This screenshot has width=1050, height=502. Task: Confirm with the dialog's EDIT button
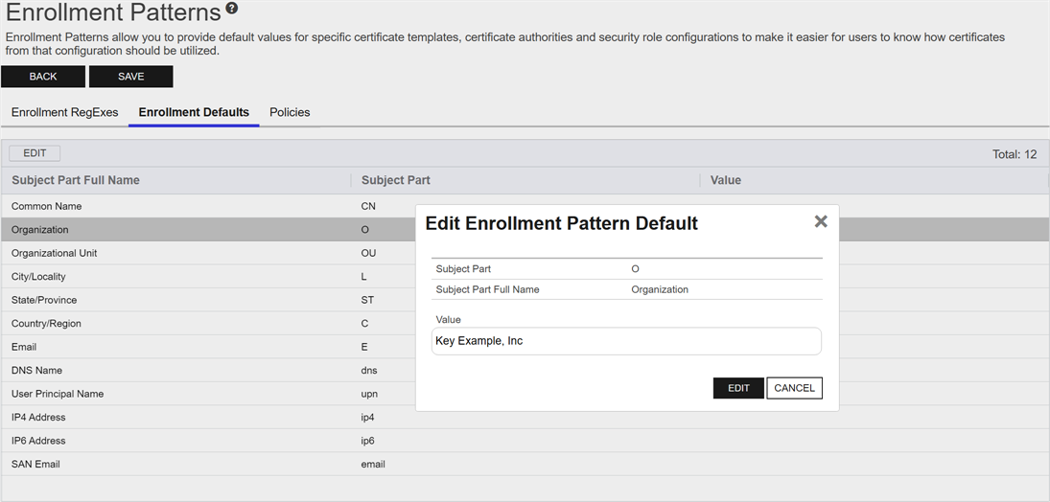[738, 388]
